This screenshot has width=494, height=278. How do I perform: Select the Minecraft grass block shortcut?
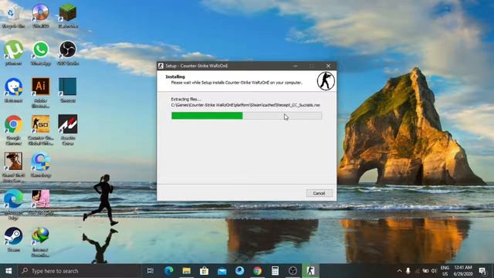[x=68, y=16]
